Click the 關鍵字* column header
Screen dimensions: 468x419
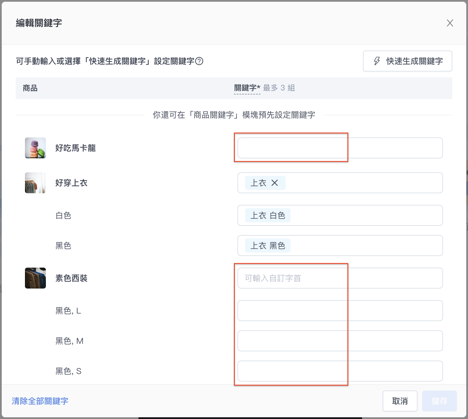(x=247, y=88)
